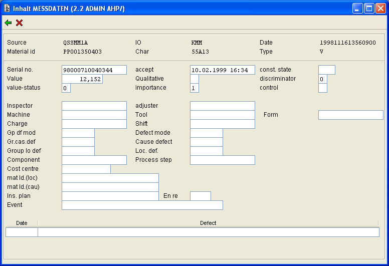This screenshot has height=266, width=389.
Task: Edit the accept date field
Action: [x=223, y=70]
